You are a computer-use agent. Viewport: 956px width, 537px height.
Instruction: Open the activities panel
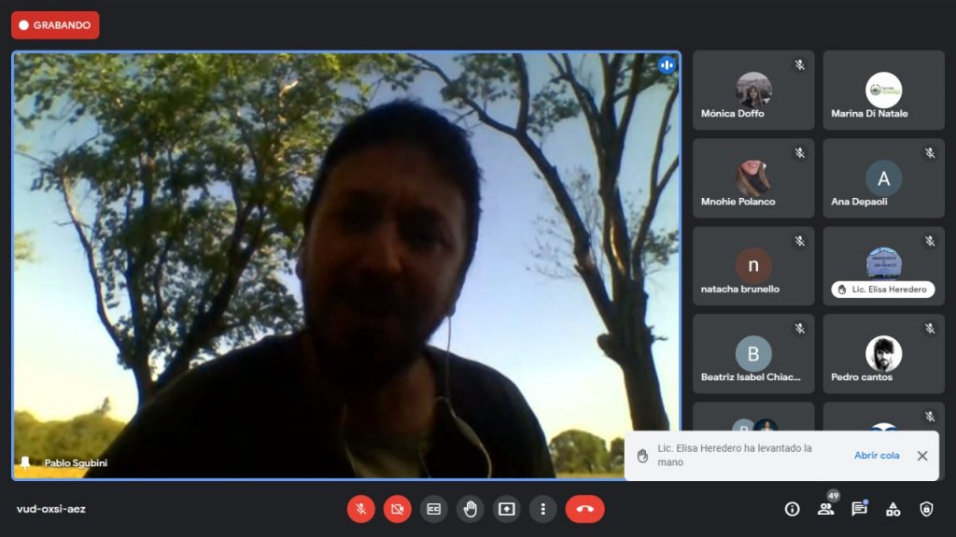pos(893,509)
